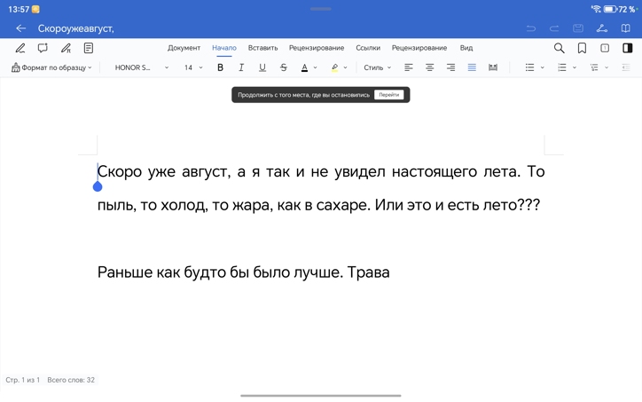
Task: Tap the back arrow next to the document title
Action: point(20,28)
